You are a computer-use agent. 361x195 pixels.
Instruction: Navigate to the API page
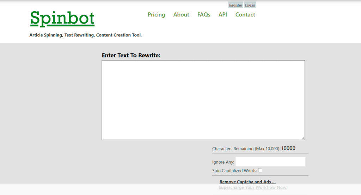223,14
